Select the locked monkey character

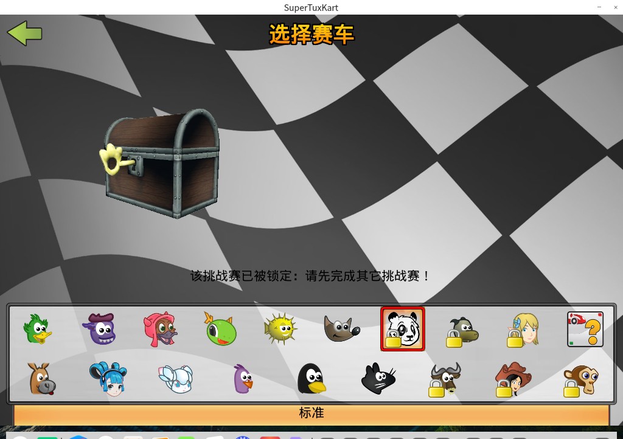(580, 380)
